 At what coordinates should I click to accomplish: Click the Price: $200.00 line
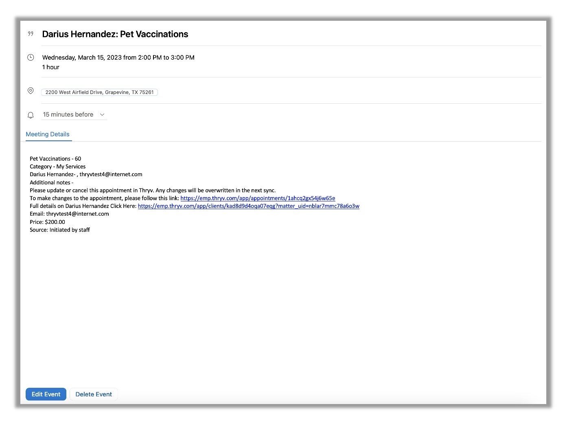coord(47,222)
